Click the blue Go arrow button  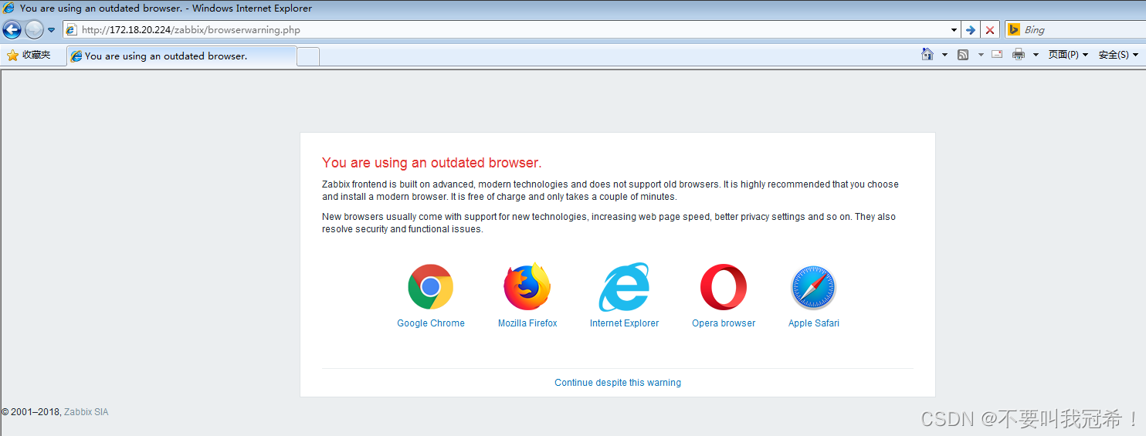tap(971, 30)
